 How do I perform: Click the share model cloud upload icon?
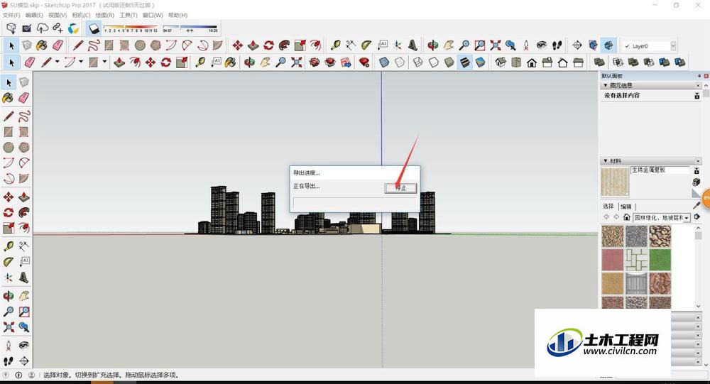coord(42,28)
